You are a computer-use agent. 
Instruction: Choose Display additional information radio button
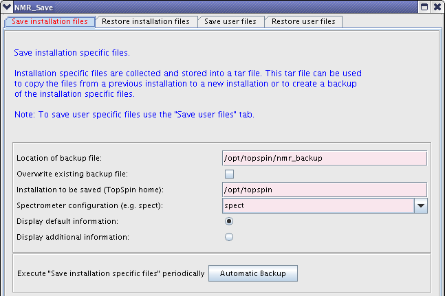(229, 237)
